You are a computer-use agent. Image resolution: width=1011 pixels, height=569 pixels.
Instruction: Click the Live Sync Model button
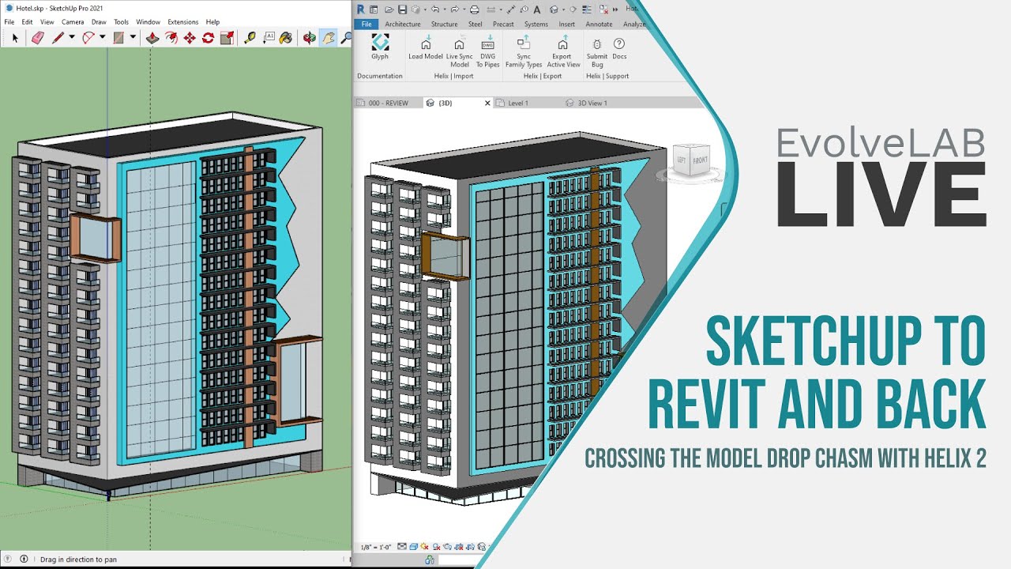click(459, 51)
